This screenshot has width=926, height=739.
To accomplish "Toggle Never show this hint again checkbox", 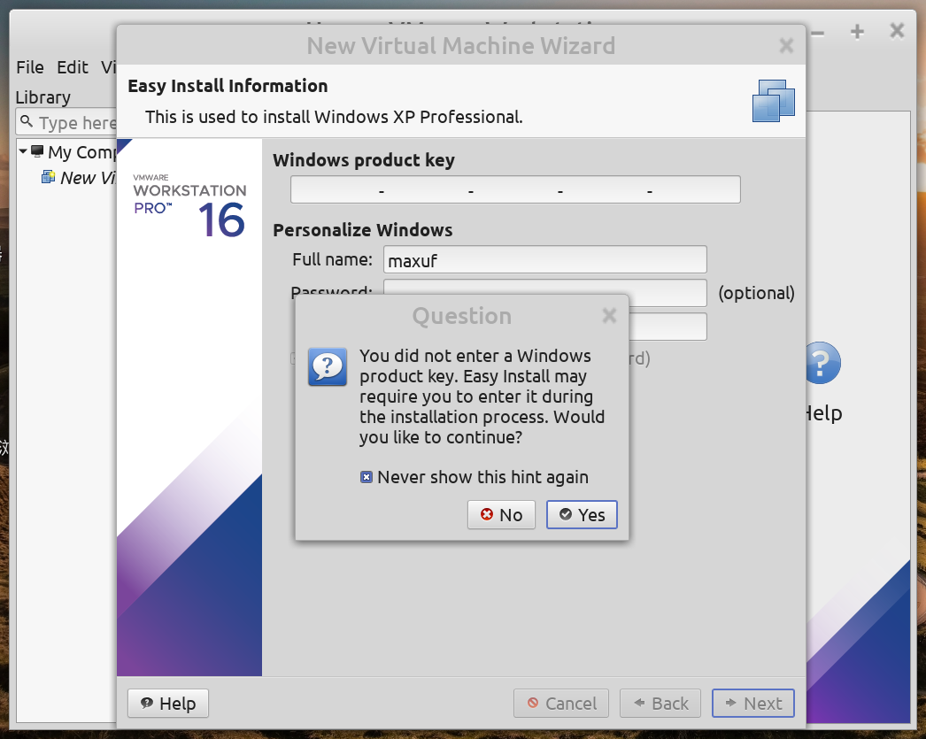I will [367, 477].
